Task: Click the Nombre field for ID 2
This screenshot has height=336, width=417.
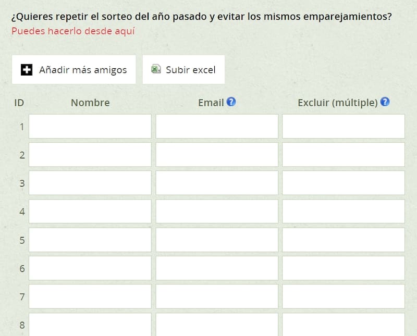Action: coord(90,155)
